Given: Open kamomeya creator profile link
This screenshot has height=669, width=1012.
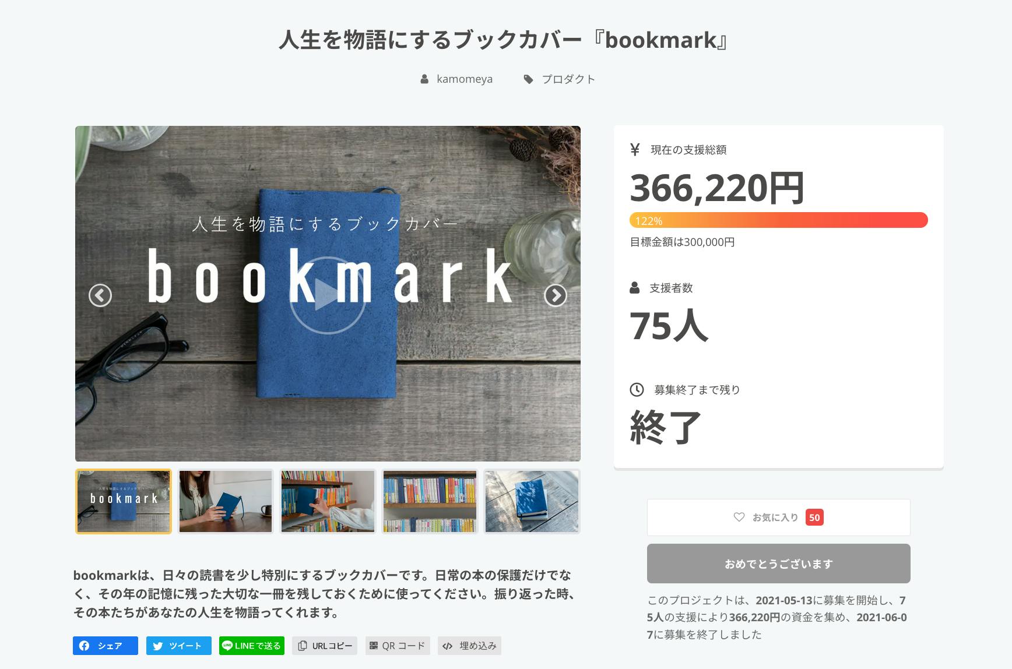Looking at the screenshot, I should pyautogui.click(x=464, y=79).
